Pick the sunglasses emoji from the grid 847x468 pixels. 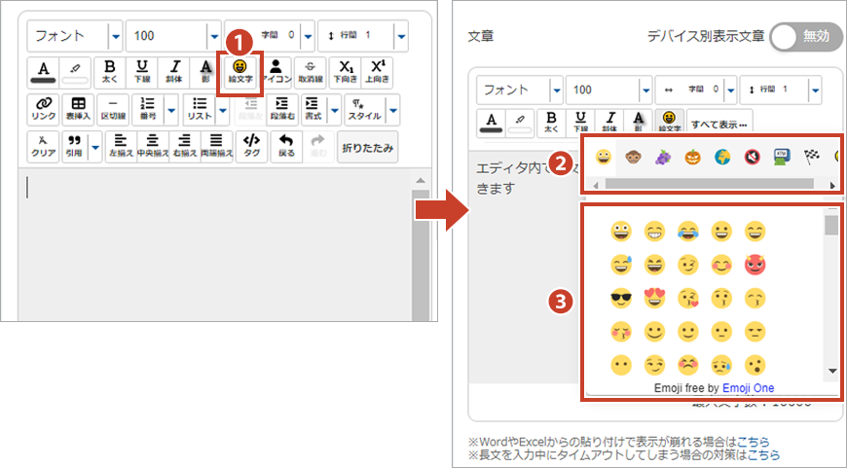point(620,299)
